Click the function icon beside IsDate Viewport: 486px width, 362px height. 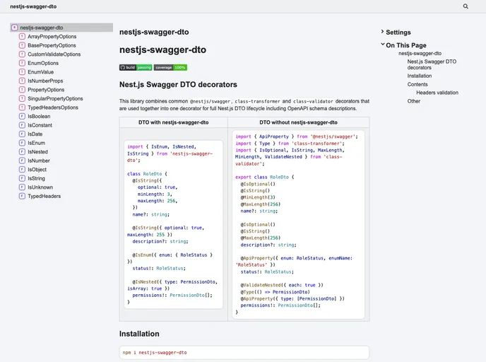tap(22, 134)
